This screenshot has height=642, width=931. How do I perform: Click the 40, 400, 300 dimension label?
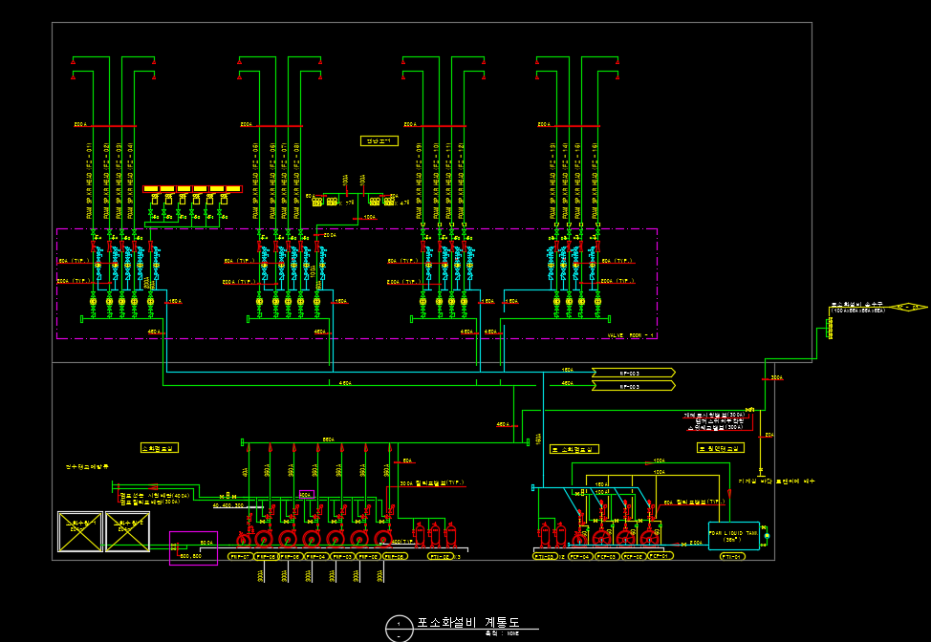pos(228,505)
